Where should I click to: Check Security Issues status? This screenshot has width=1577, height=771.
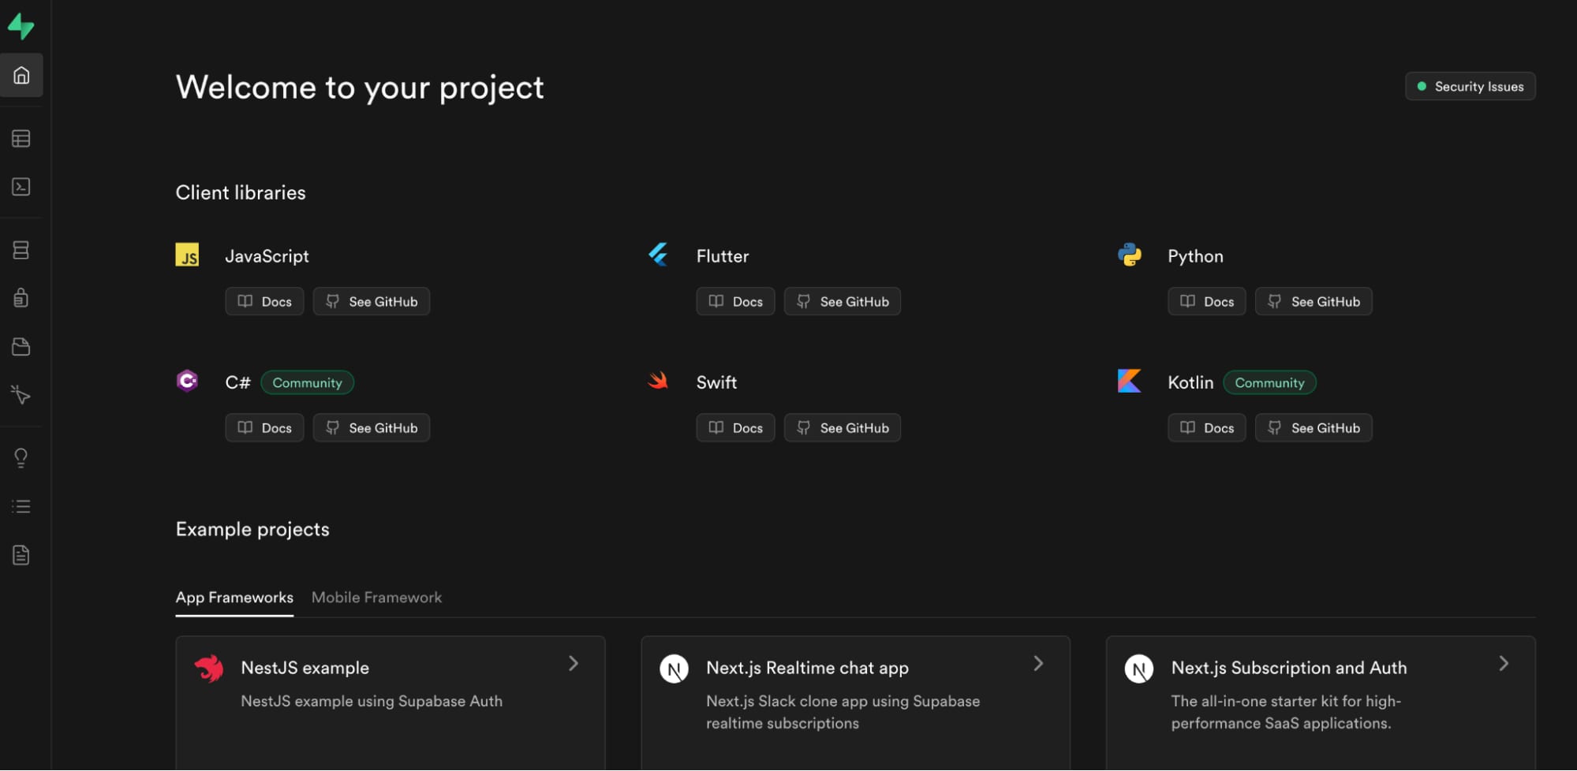1469,86
